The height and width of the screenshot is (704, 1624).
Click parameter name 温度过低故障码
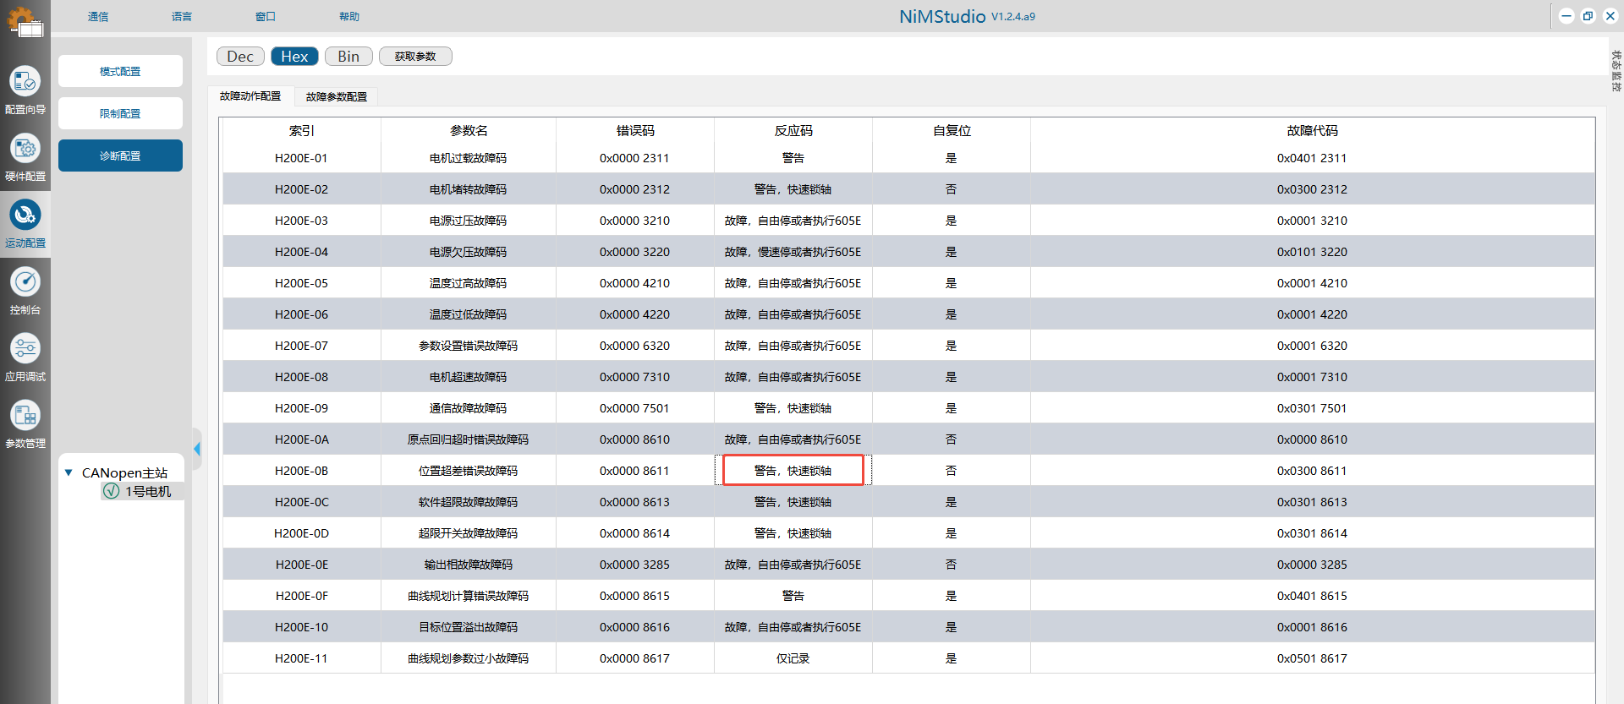(x=469, y=314)
